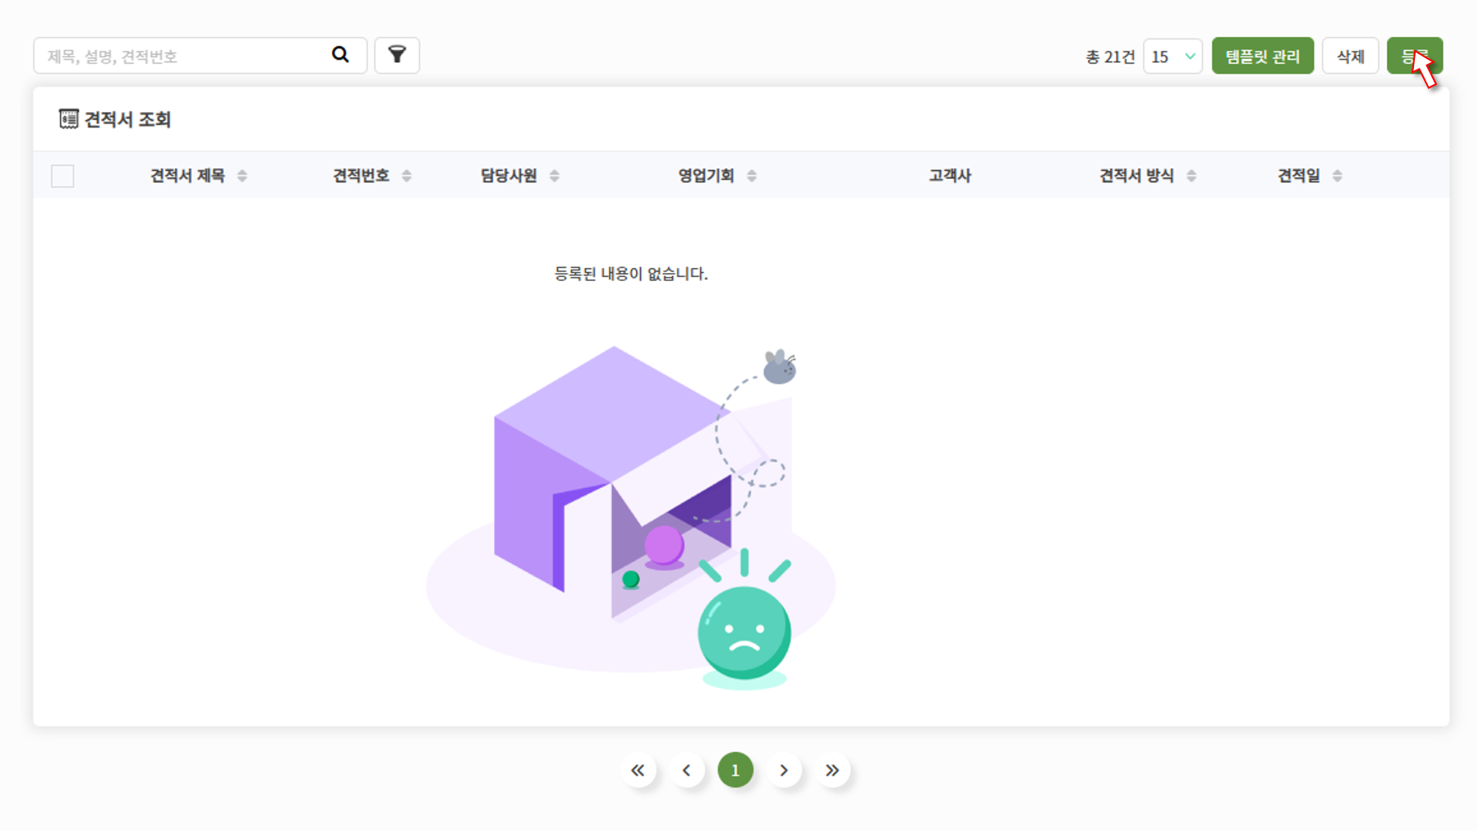This screenshot has width=1477, height=831.
Task: Sort by 영업기회 column arrows
Action: [752, 176]
